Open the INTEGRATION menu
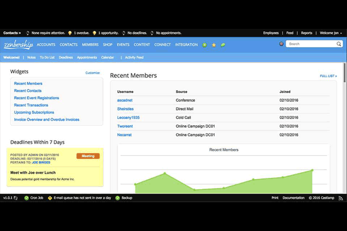Image resolution: width=347 pixels, height=231 pixels. (x=186, y=44)
